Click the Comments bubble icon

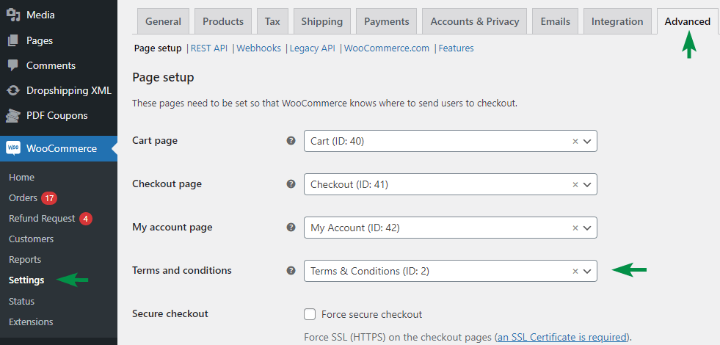(13, 65)
